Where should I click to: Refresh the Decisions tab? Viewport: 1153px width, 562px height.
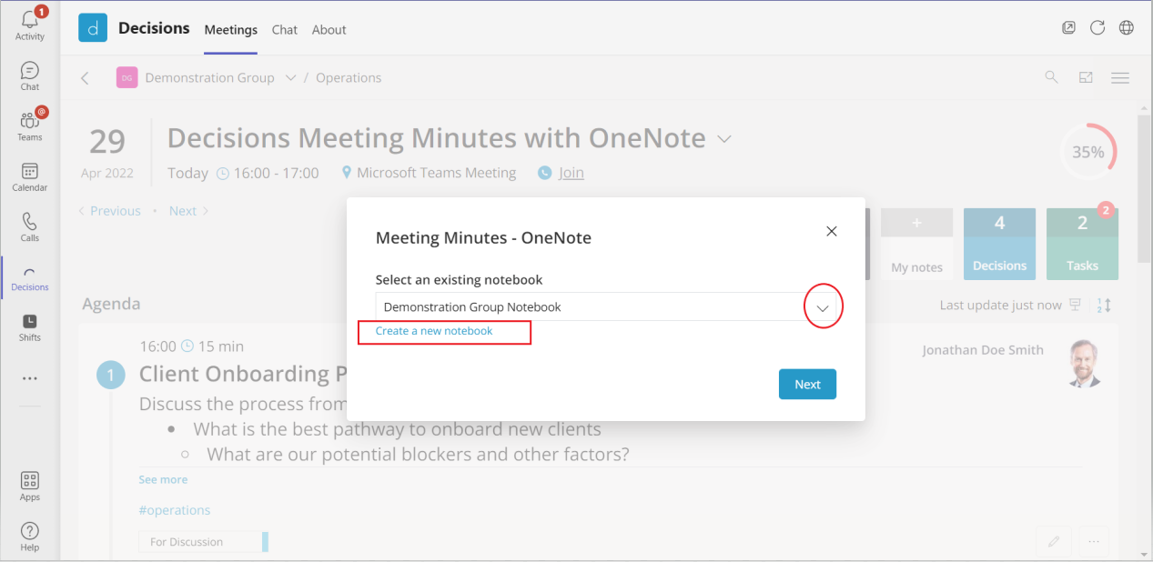tap(1097, 27)
